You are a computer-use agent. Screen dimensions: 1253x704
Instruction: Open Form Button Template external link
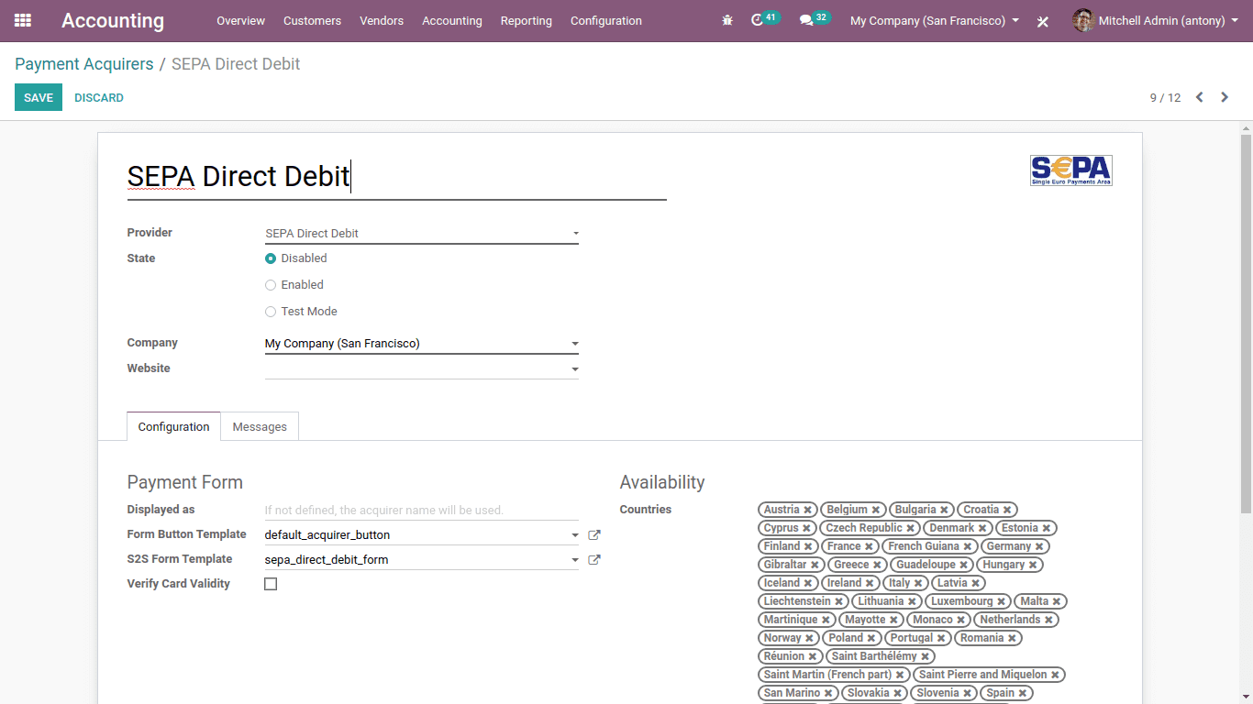tap(594, 534)
